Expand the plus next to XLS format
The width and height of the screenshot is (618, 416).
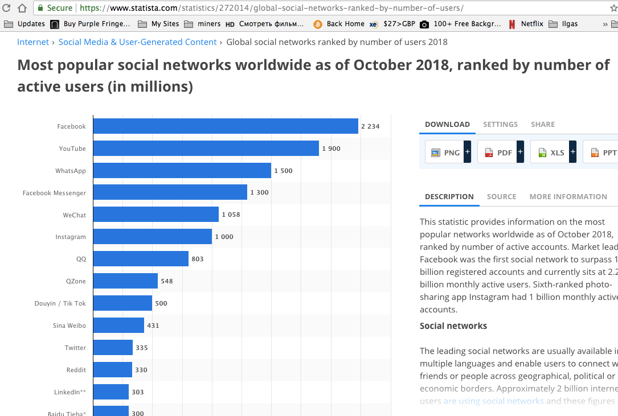point(573,152)
